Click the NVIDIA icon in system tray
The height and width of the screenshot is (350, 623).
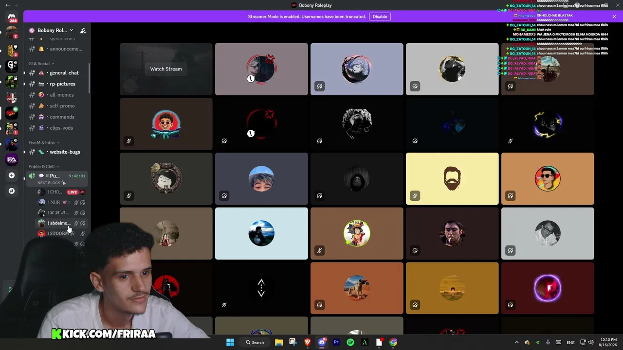[538, 342]
